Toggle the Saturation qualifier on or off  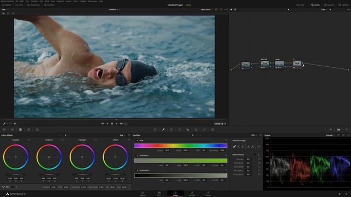(137, 155)
